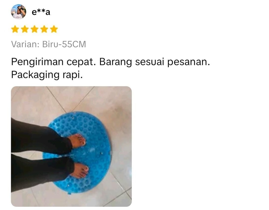Click the text 'Packaging rapi.'
Screen dimensions: 269x210
pyautogui.click(x=47, y=75)
